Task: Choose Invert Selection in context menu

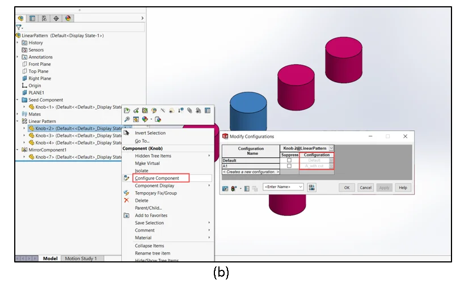Action: click(150, 133)
